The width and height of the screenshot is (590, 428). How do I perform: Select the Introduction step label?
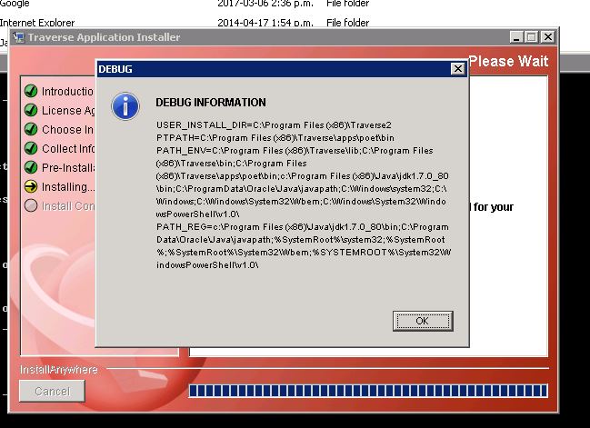[x=68, y=91]
